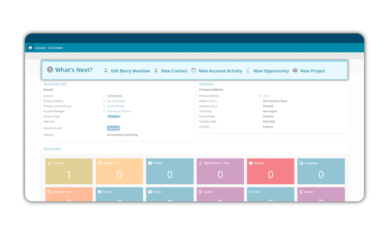Click the calendar icon before New Account Activity
The width and height of the screenshot is (392, 235).
(193, 70)
